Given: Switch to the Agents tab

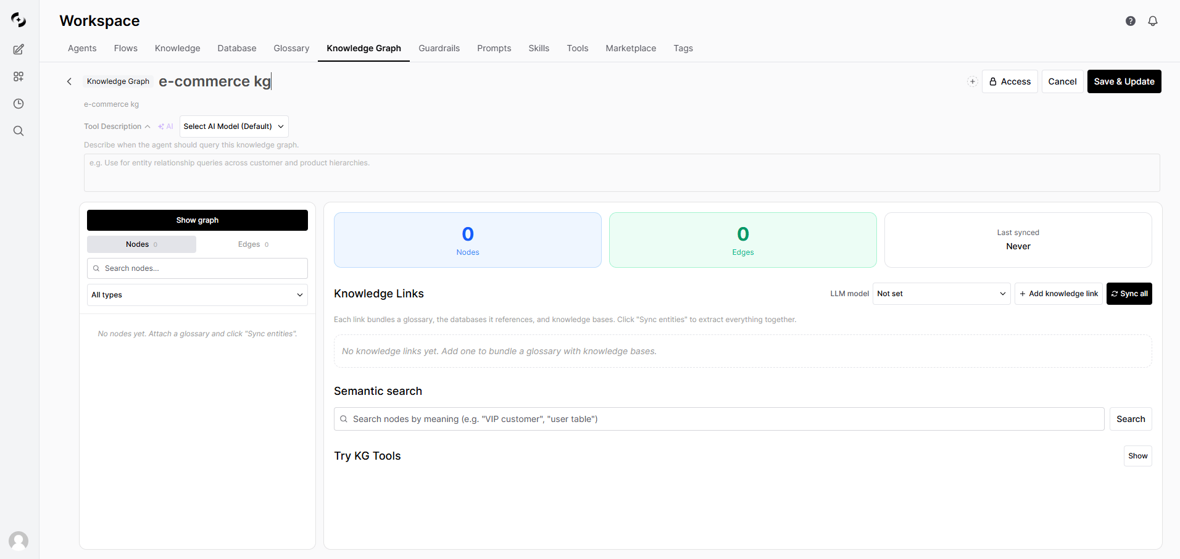Looking at the screenshot, I should coord(82,48).
